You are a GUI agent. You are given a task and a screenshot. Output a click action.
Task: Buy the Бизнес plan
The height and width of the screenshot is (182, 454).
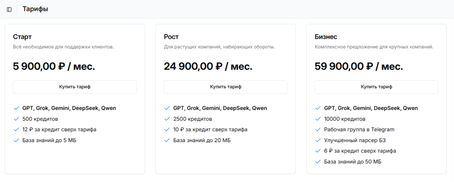(x=376, y=87)
